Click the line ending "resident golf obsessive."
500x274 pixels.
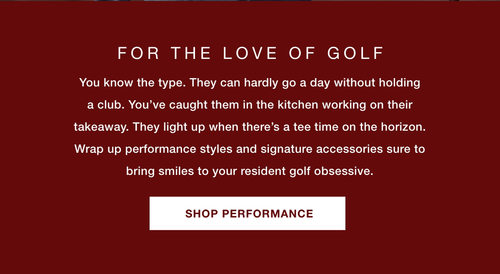(250, 171)
